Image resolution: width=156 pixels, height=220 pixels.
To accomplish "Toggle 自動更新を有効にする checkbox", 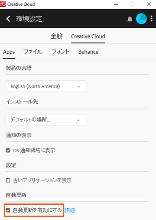I will coord(8,210).
